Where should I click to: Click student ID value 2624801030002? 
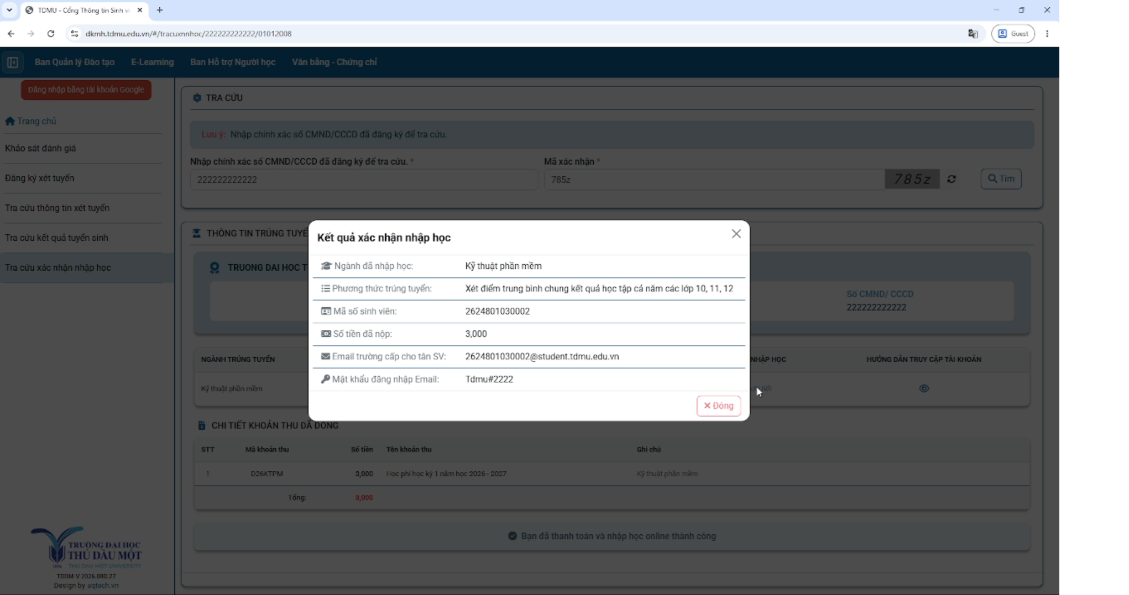[x=498, y=311]
